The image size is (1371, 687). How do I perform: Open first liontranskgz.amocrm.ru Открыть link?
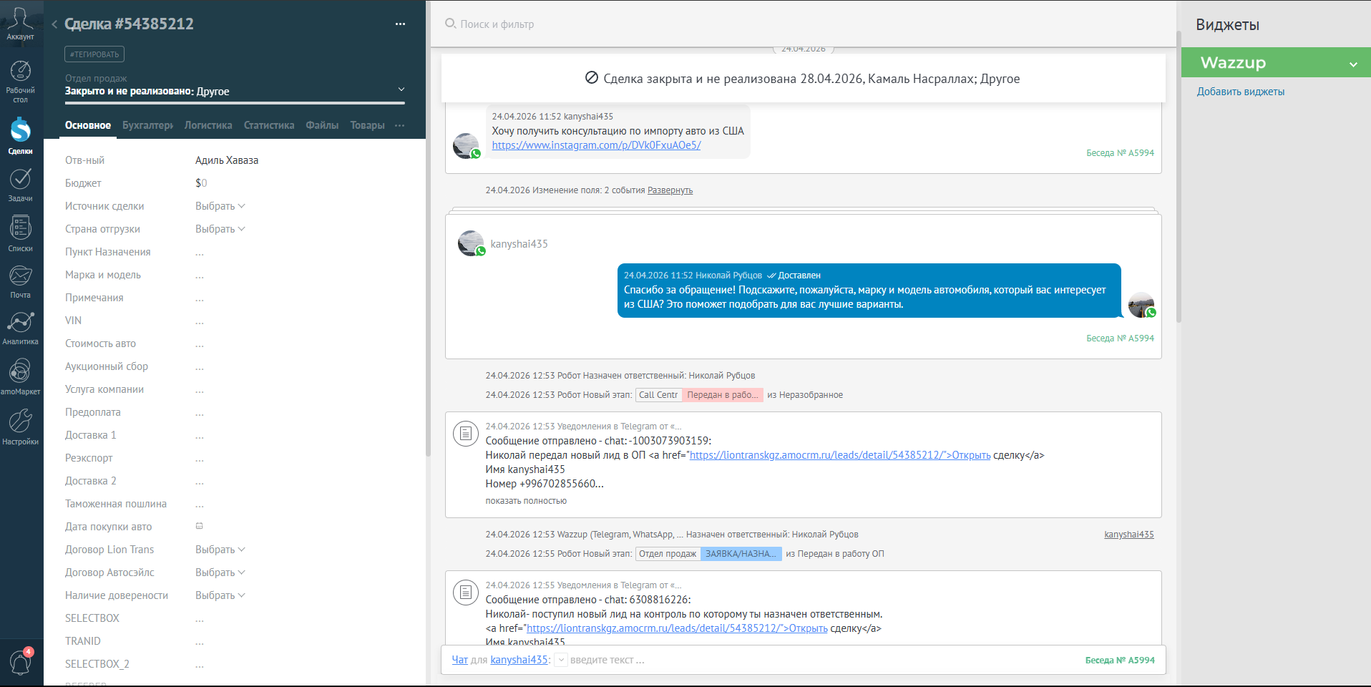pos(840,455)
